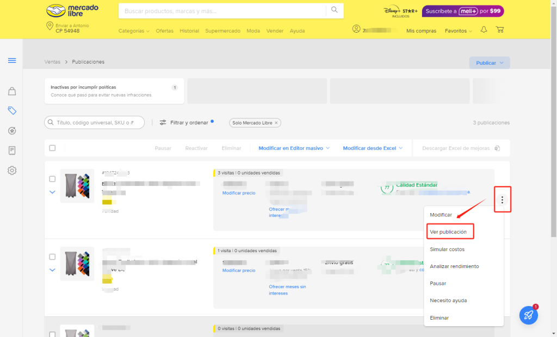Click the location pin icon
557x337 pixels.
pos(49,26)
